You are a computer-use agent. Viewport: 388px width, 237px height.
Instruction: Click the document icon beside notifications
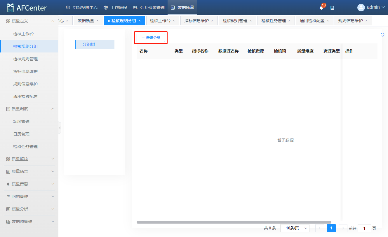coord(332,8)
